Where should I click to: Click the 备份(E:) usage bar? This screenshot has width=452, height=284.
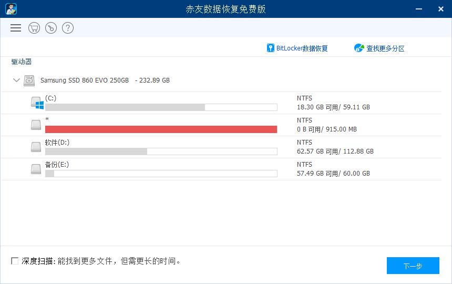(x=161, y=174)
